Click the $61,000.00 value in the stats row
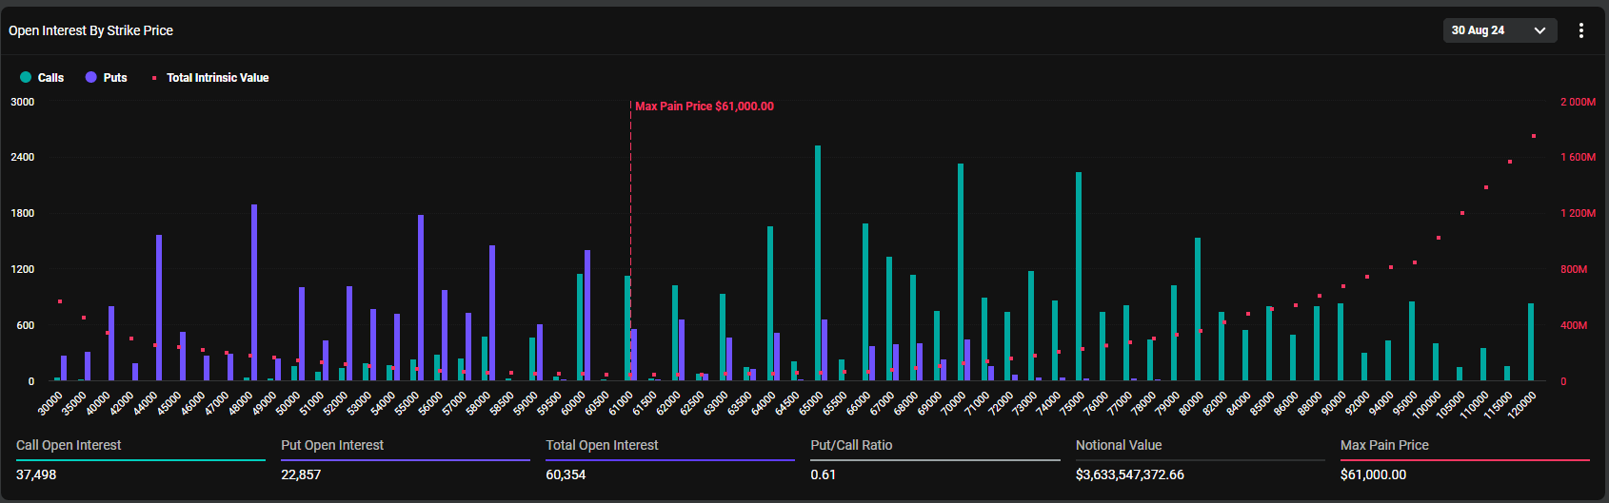 coord(1373,474)
